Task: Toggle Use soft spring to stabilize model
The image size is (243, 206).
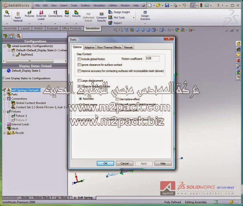Action: pyautogui.click(x=117, y=104)
